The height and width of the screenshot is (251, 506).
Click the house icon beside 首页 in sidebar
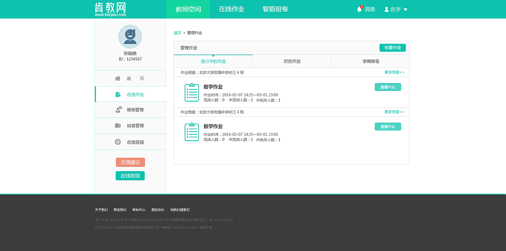pos(118,78)
